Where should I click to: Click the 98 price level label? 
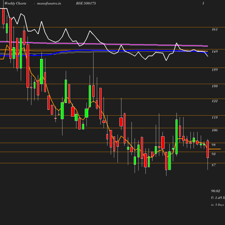[x=213, y=145]
